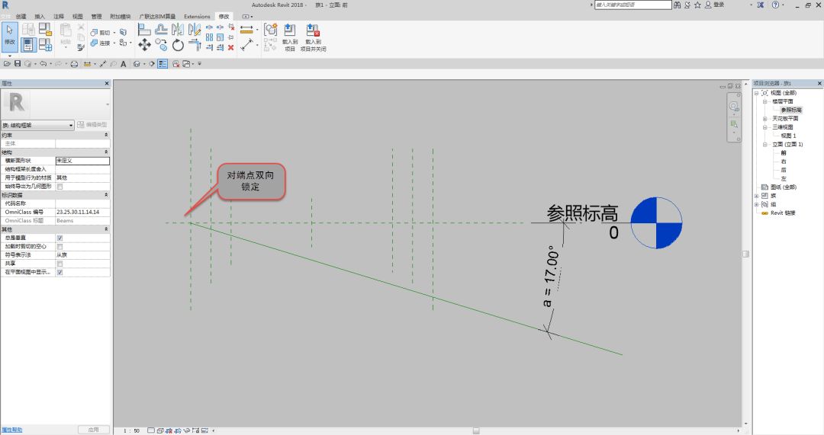Collapse the 标识数据 section in Properties
Image resolution: width=824 pixels, height=435 pixels.
click(106, 195)
